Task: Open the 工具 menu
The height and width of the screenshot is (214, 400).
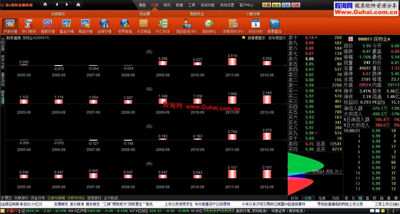Action: click(192, 5)
